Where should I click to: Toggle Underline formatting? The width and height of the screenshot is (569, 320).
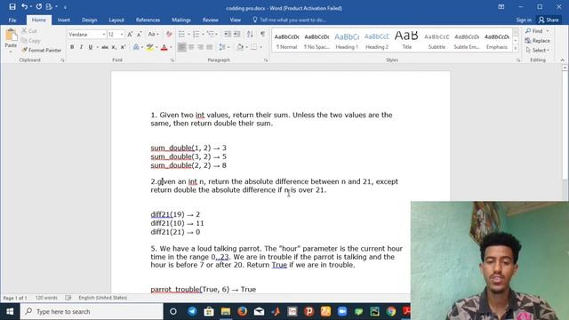tap(91, 47)
